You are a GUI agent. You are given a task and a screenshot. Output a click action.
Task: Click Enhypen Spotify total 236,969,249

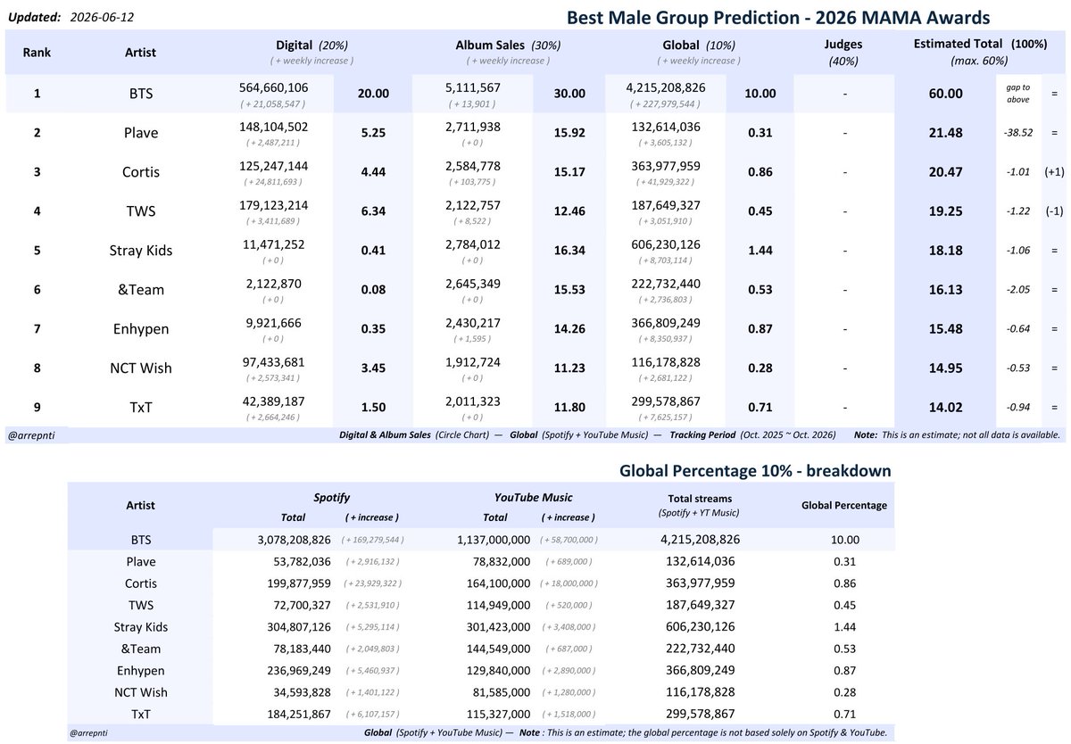(x=299, y=670)
